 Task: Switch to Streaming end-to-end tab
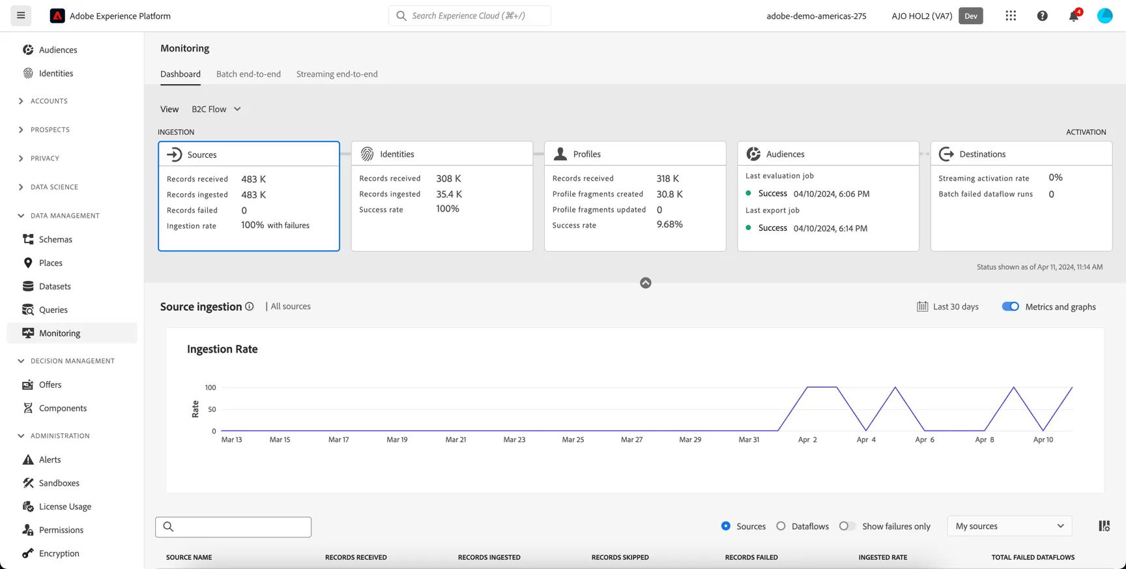[x=337, y=74]
